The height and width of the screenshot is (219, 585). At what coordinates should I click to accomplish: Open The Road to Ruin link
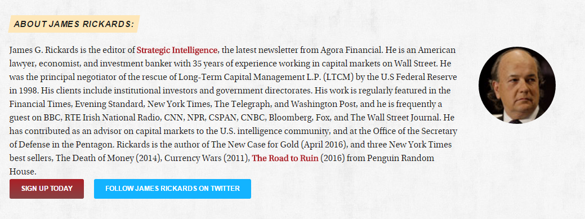(x=285, y=158)
